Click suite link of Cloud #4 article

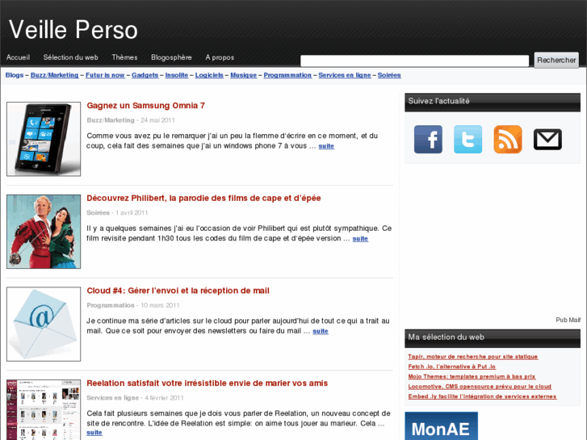pos(321,331)
